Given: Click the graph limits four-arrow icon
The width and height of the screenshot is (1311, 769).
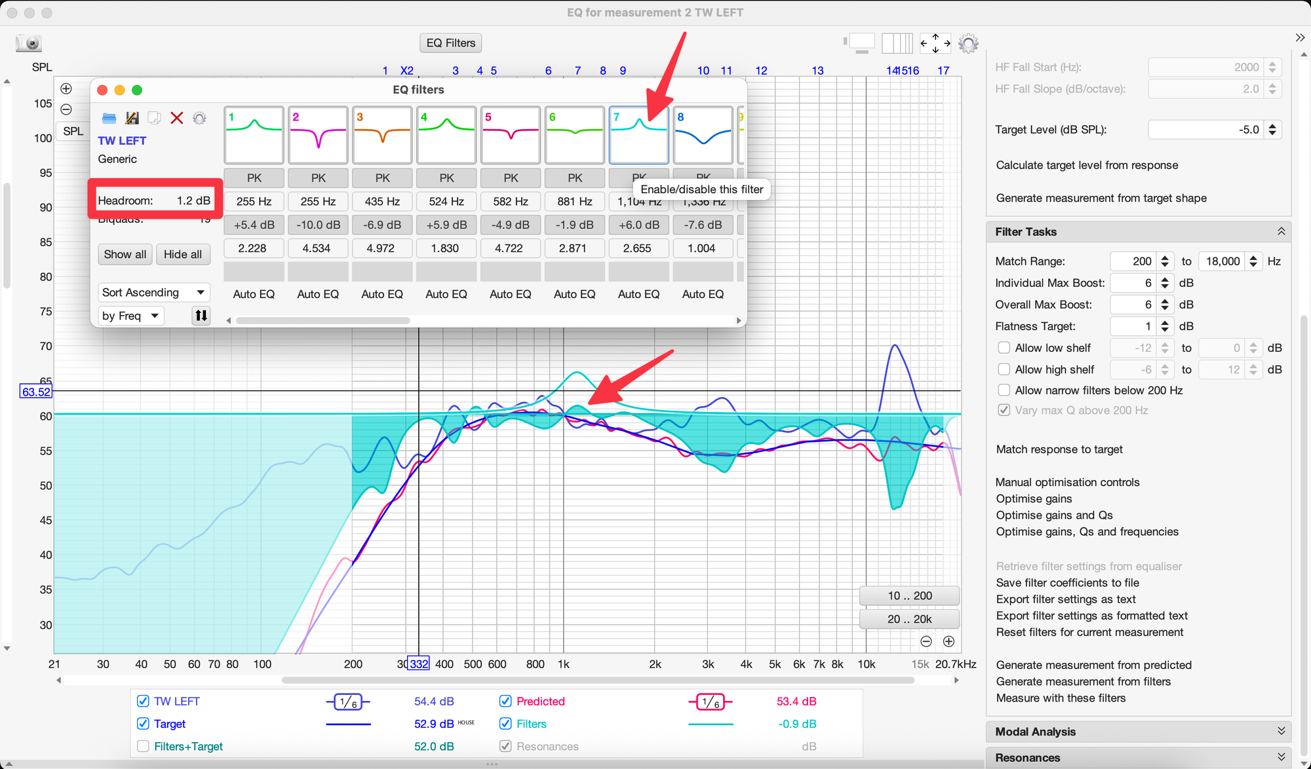Looking at the screenshot, I should coord(935,44).
